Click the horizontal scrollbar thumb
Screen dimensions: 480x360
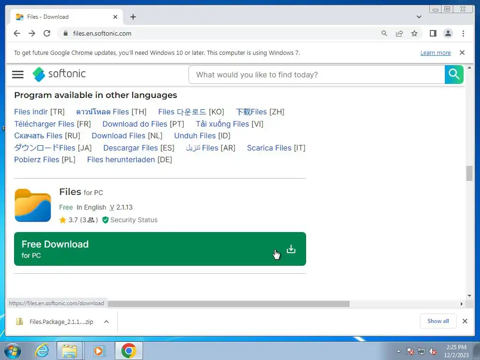pyautogui.click(x=229, y=304)
